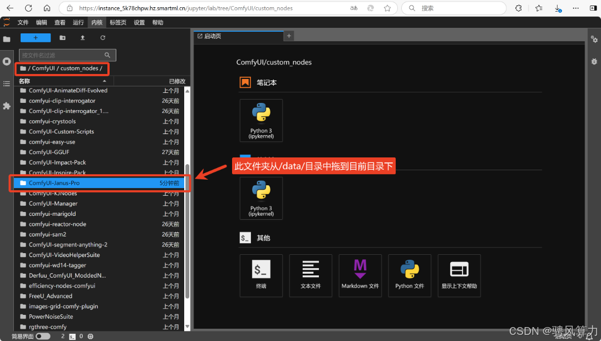Create a 文本文件 text file card
Screen dimensions: 601x341
click(x=311, y=275)
